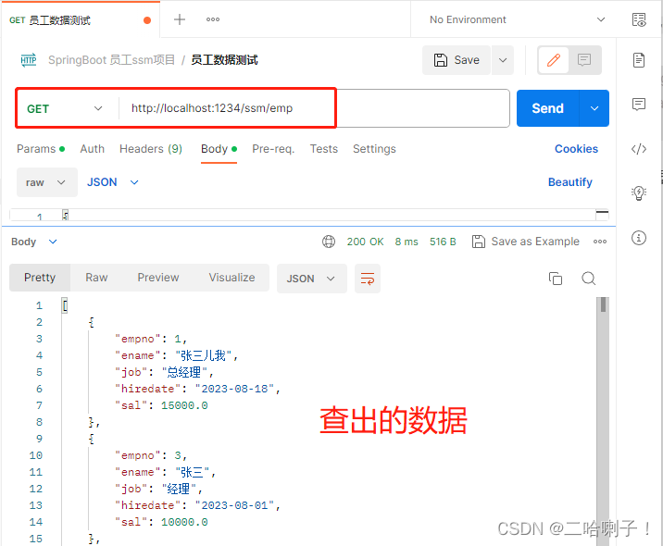Viewport: 663px width, 546px height.
Task: Select the Raw response view
Action: pos(96,278)
